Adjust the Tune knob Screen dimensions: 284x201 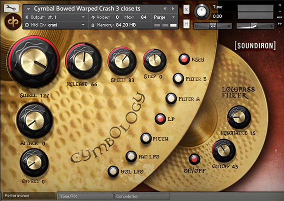202,11
